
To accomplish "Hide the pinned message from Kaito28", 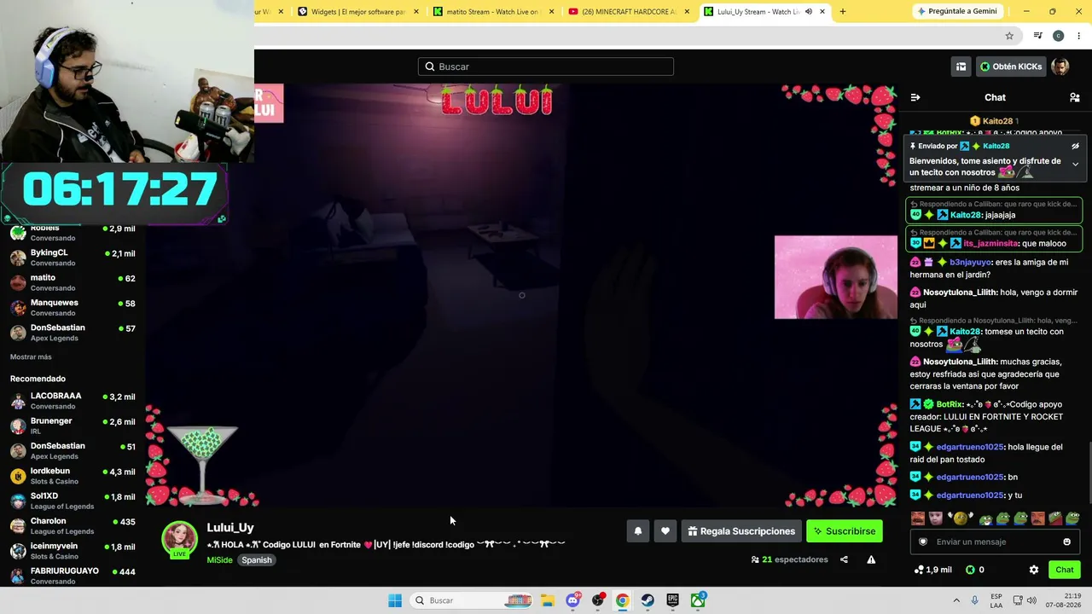I will (x=1075, y=146).
